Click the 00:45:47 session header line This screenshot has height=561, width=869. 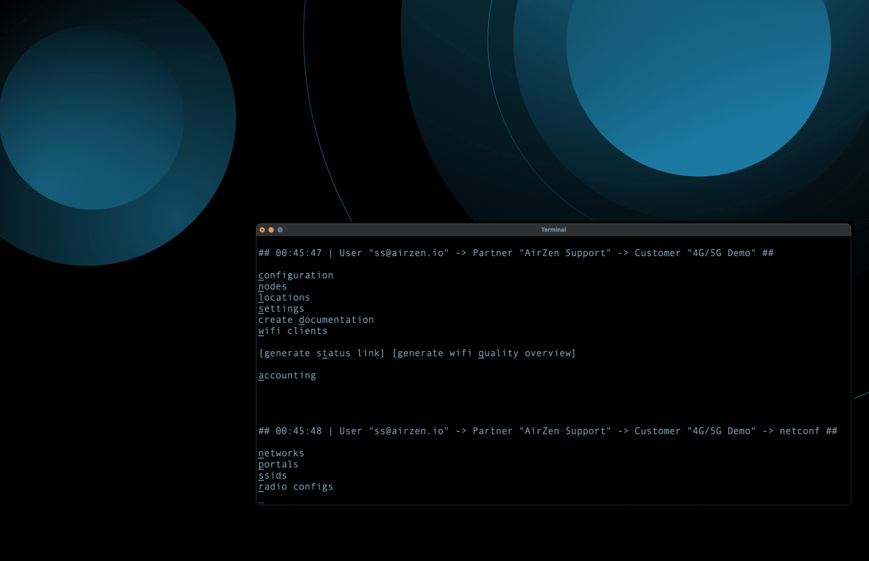[x=515, y=253]
